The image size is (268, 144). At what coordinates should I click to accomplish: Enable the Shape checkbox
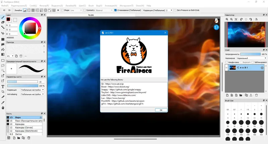click(x=62, y=10)
